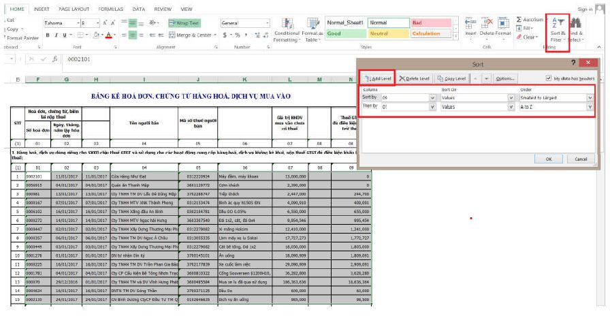Open the General number format dropdown
The width and height of the screenshot is (610, 318).
point(268,23)
